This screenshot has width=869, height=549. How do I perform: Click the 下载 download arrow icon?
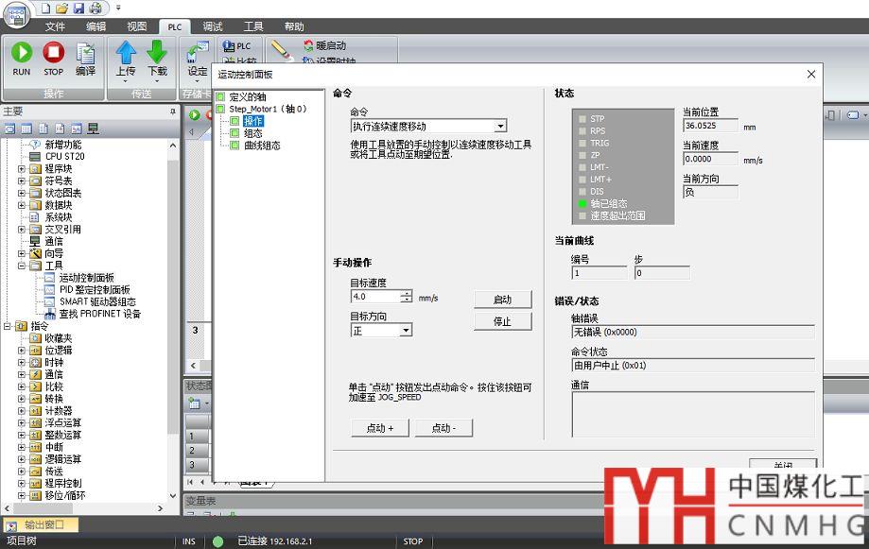(157, 52)
